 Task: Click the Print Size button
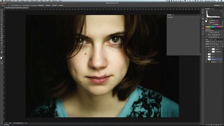[61, 5]
